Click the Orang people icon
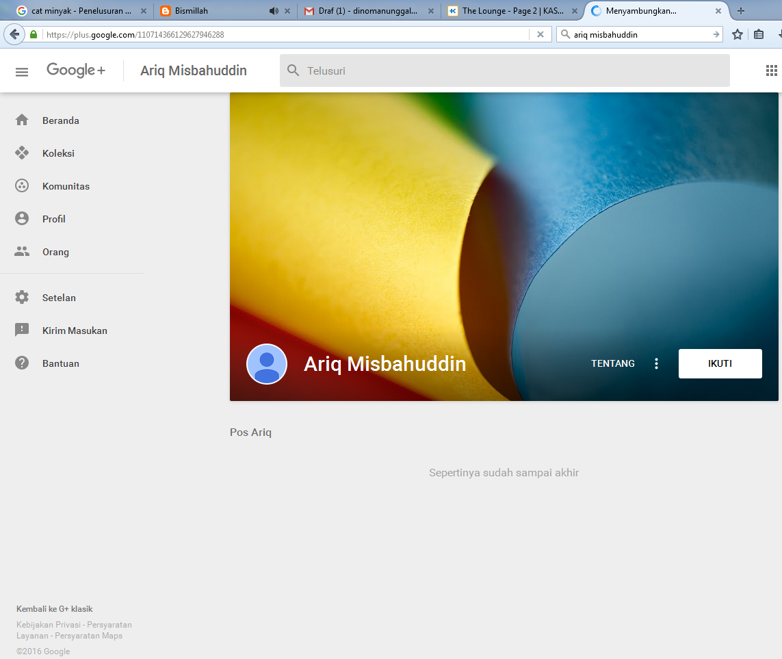782x659 pixels. point(22,252)
